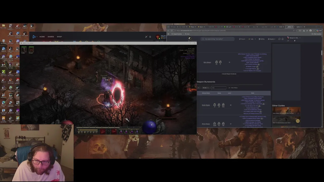Viewport: 324px width, 182px height.
Task: Click the Level 15 Thorns Aura stat line
Action: [x=252, y=97]
